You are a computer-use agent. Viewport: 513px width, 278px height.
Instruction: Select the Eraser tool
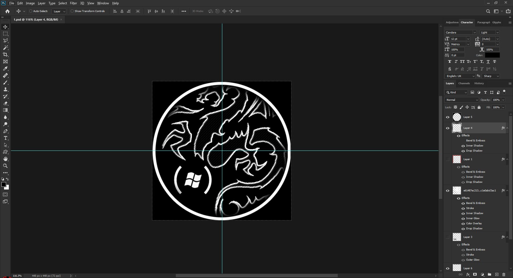[x=5, y=103]
